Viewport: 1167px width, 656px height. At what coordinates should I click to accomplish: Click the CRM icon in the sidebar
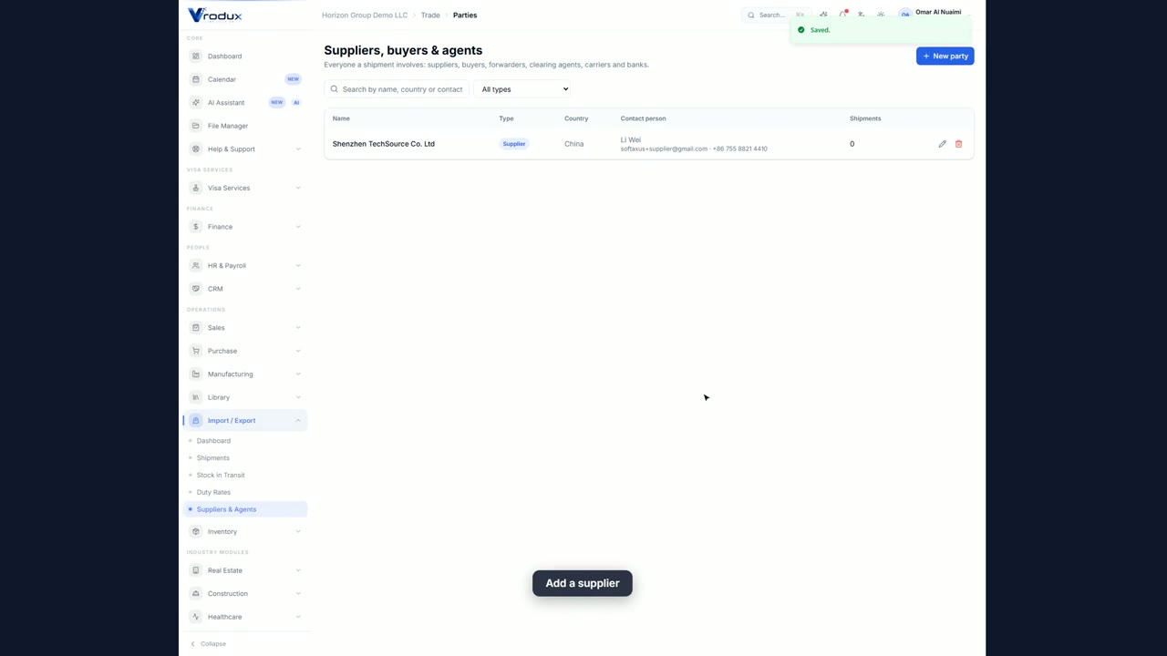click(196, 289)
